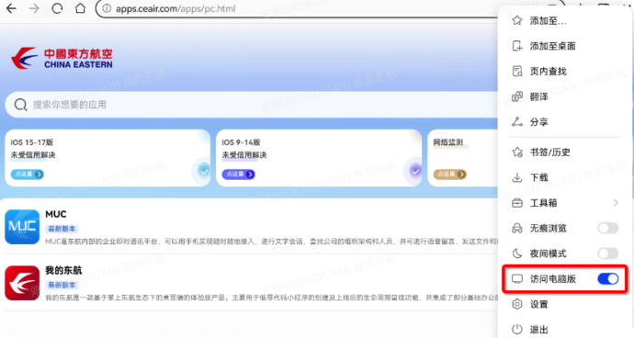Expand the 工具箱 submenu chevron
Image resolution: width=634 pixels, height=338 pixels.
[x=616, y=203]
